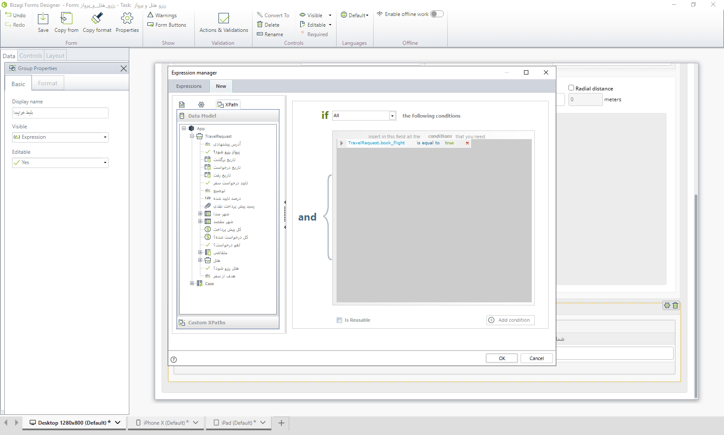The width and height of the screenshot is (724, 435).
Task: Select تاریخ برگشت tree item
Action: (225, 159)
